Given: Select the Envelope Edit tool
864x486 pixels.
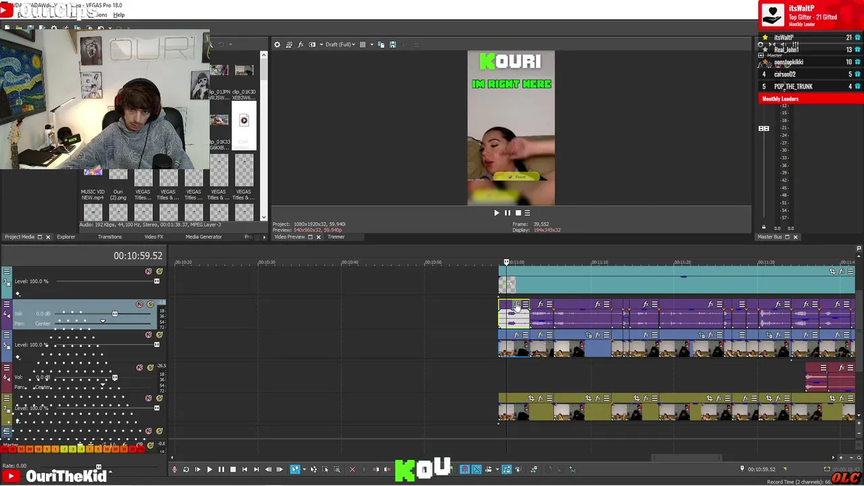Looking at the screenshot, I should pyautogui.click(x=313, y=469).
